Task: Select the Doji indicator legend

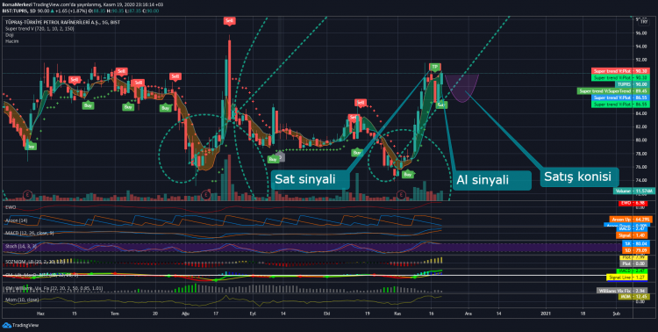Action: (x=10, y=35)
